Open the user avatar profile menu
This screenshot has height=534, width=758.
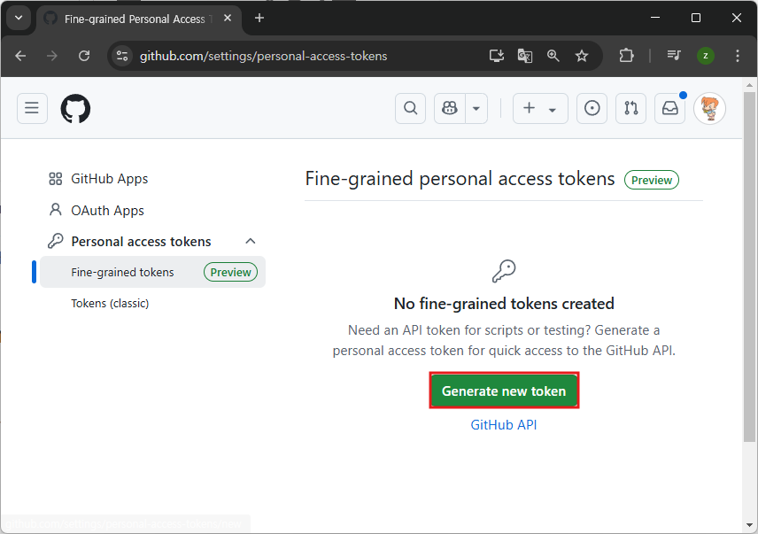pyautogui.click(x=709, y=108)
